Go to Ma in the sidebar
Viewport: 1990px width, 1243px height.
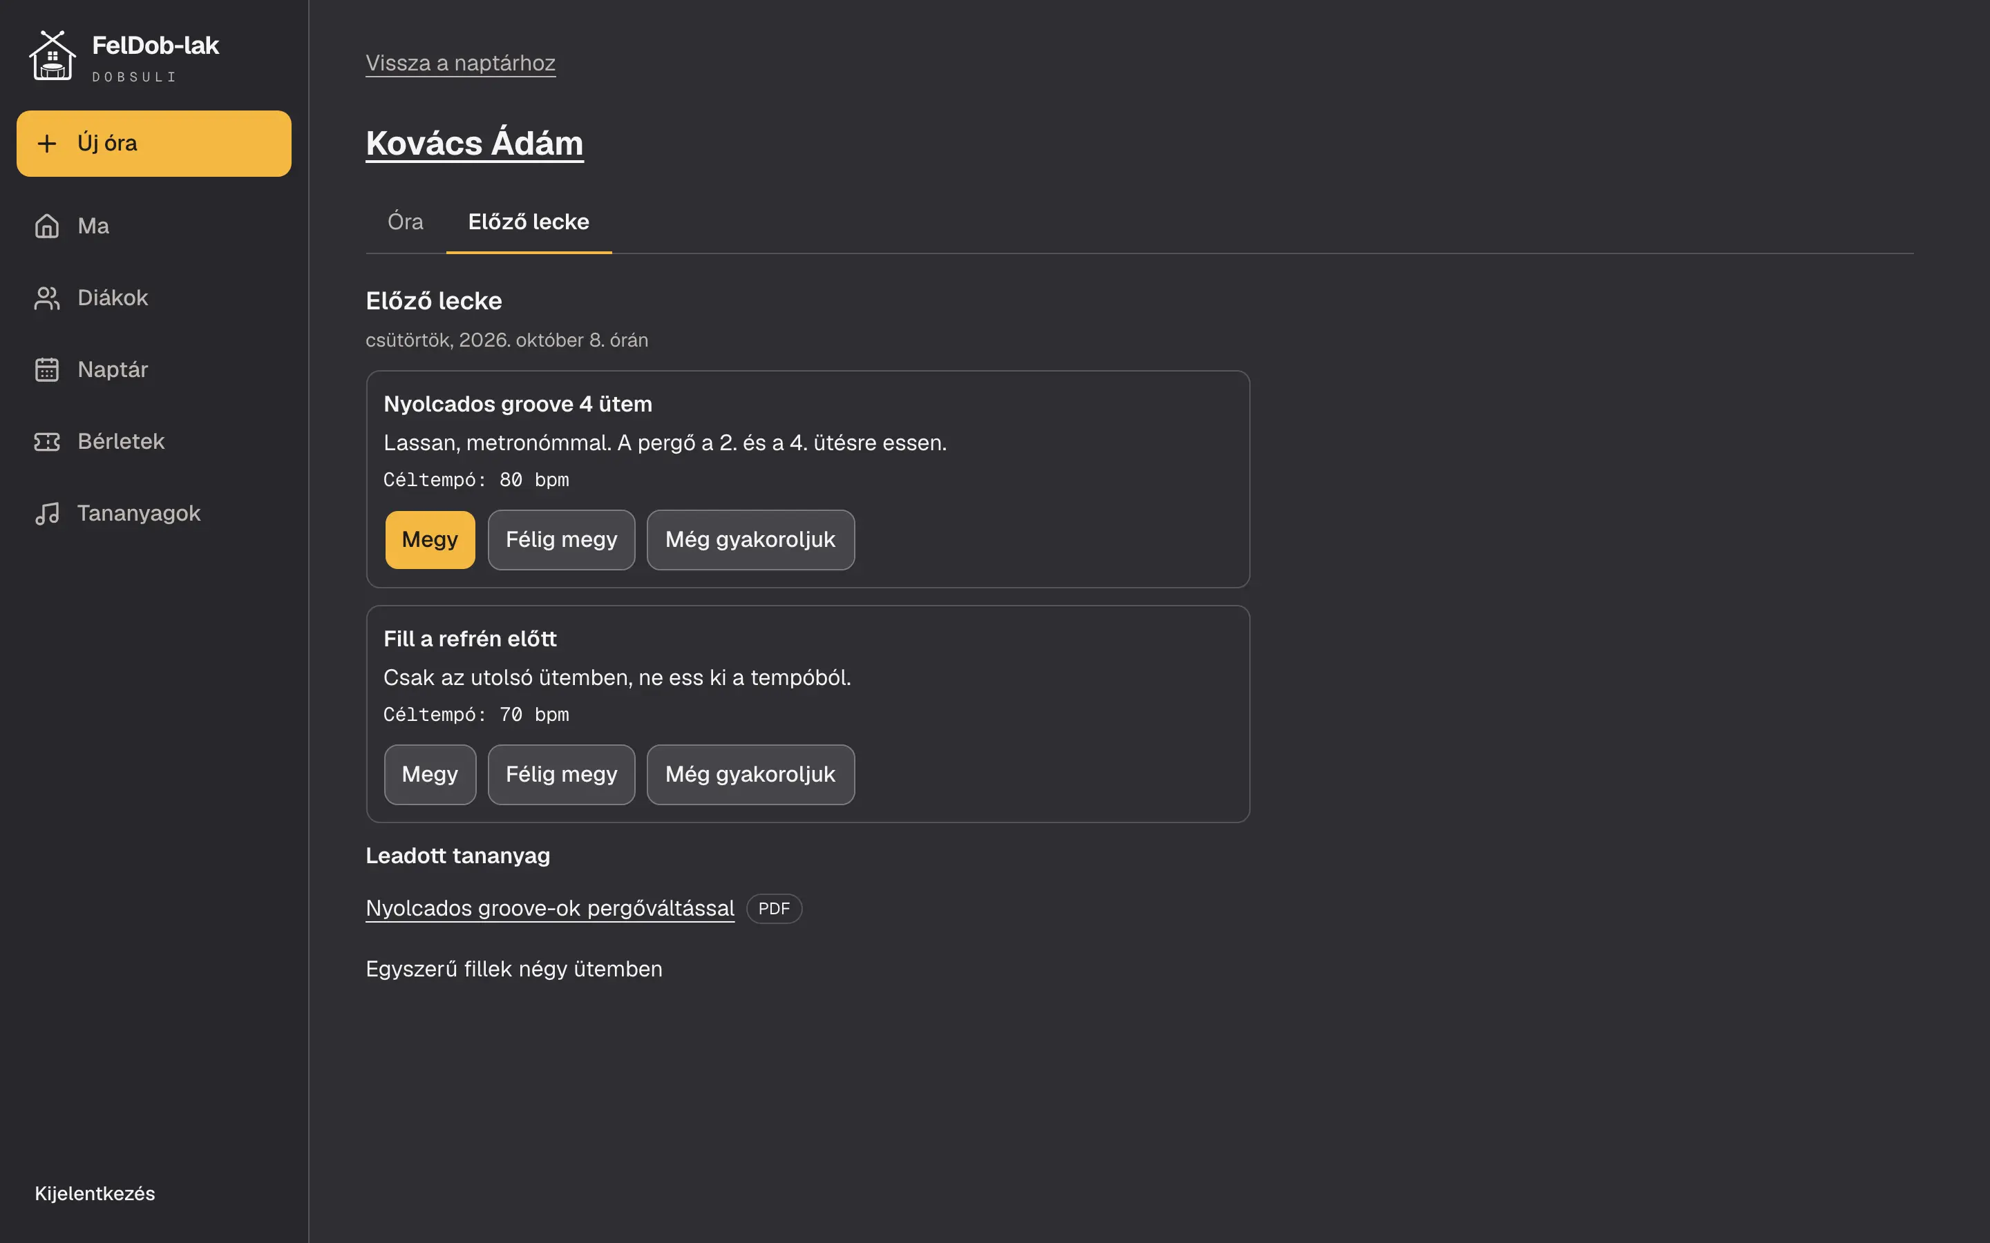[154, 226]
